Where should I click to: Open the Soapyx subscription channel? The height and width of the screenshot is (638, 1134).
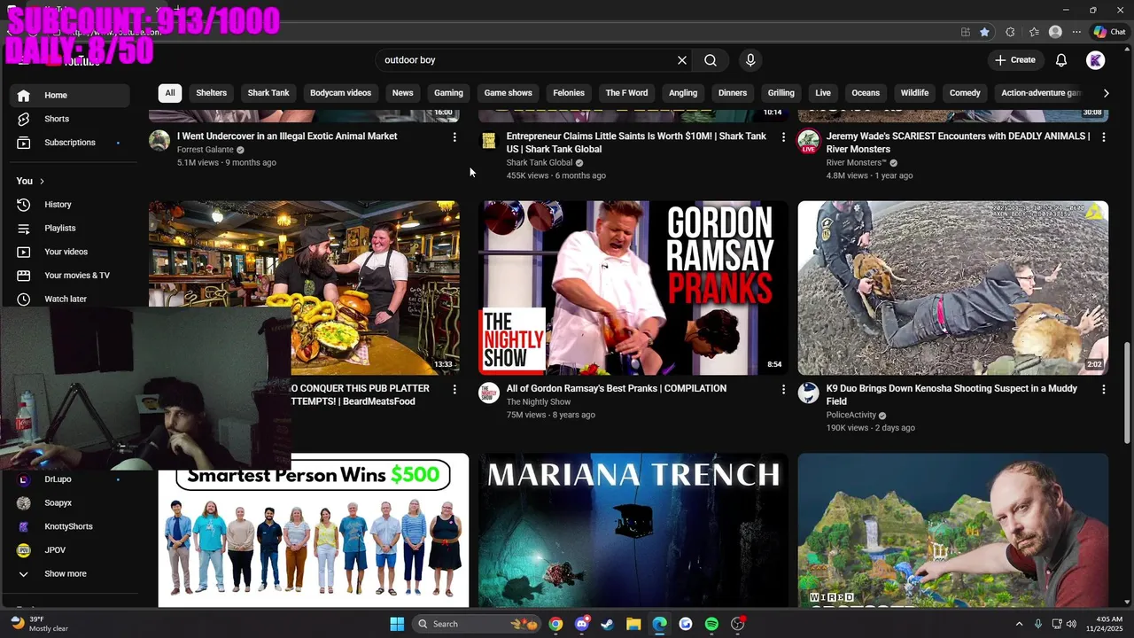(x=71, y=502)
